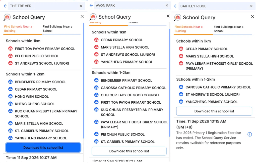
Task: Select Find Buildings Near a School tab in THE TRE VER
Action: click(x=61, y=29)
